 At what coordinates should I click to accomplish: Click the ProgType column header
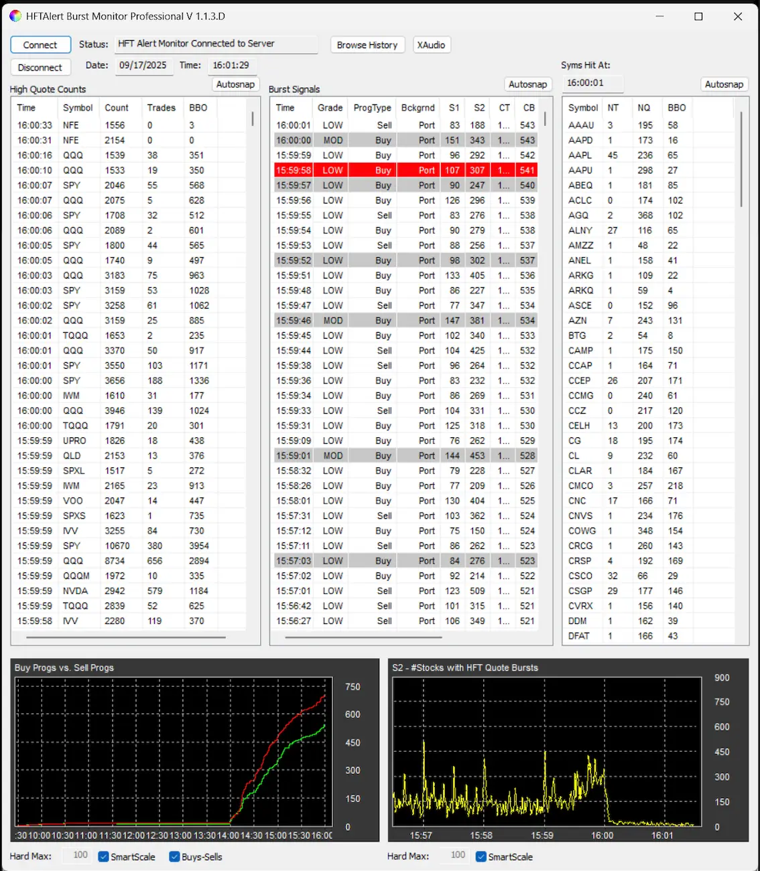coord(372,108)
